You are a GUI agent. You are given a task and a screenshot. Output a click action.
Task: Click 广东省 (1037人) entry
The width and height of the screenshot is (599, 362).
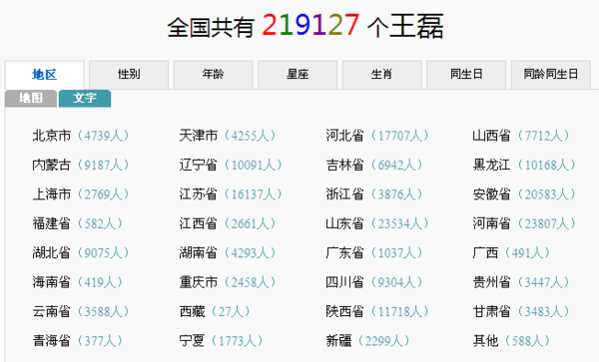(x=374, y=253)
